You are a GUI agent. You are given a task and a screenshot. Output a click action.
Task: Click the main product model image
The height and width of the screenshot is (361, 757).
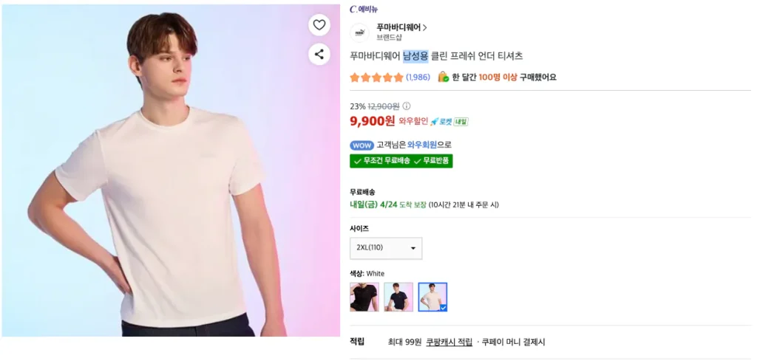171,171
